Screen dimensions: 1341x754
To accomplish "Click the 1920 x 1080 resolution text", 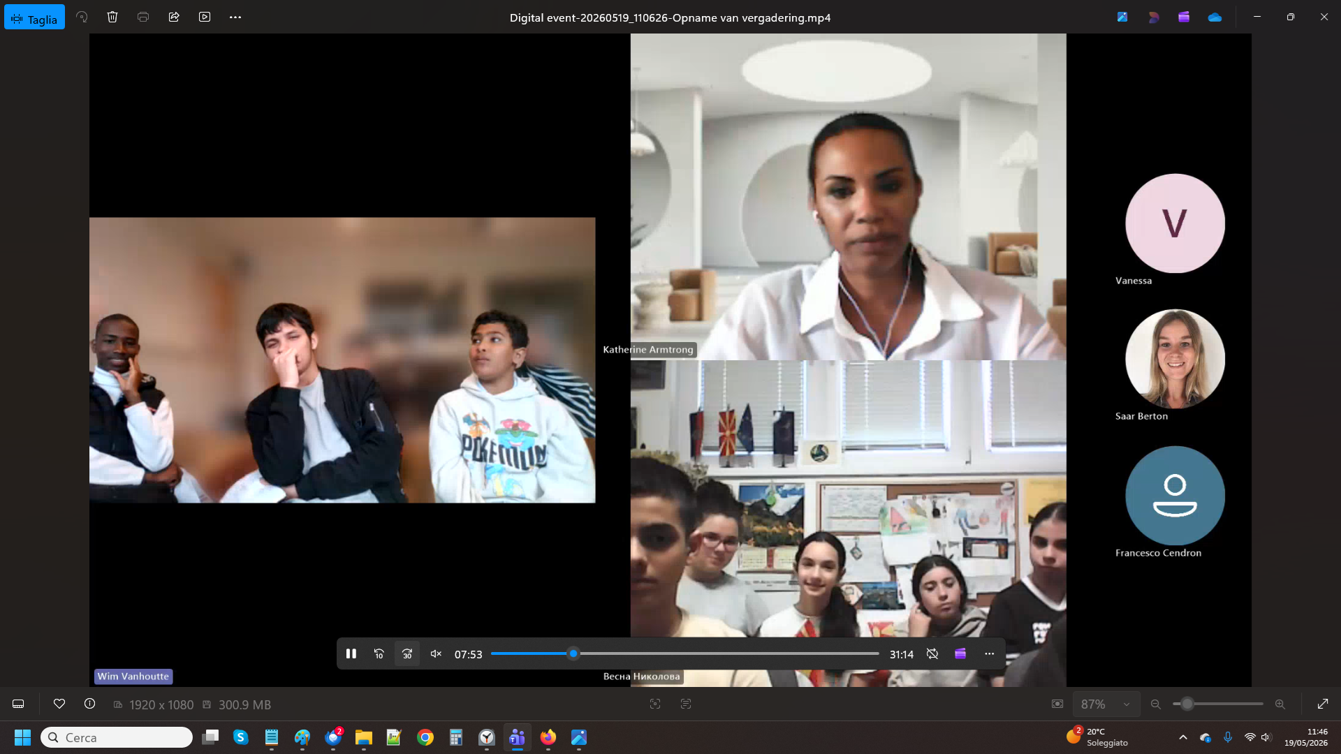I will [161, 705].
